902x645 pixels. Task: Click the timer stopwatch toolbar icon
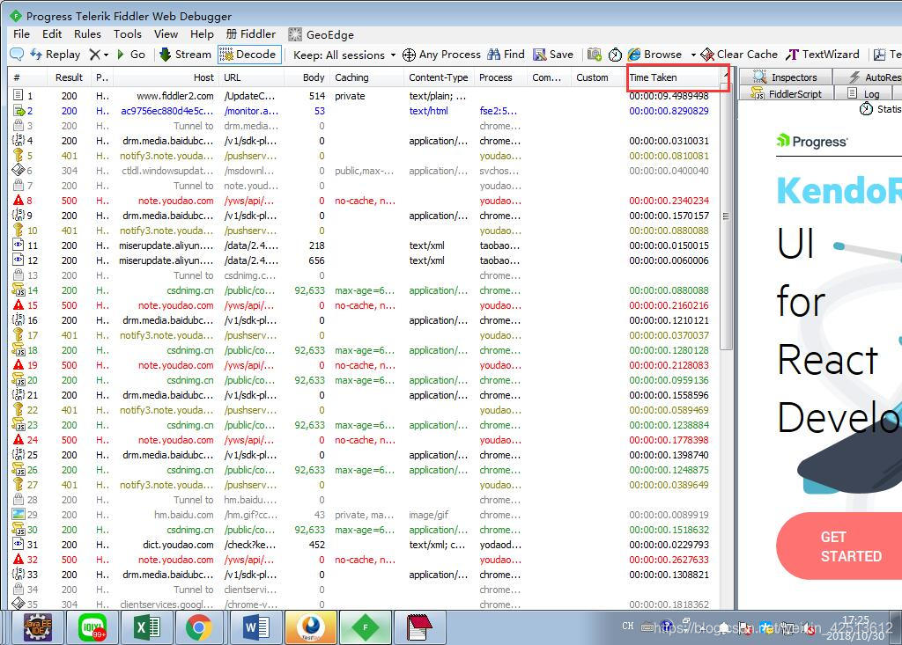pyautogui.click(x=615, y=54)
